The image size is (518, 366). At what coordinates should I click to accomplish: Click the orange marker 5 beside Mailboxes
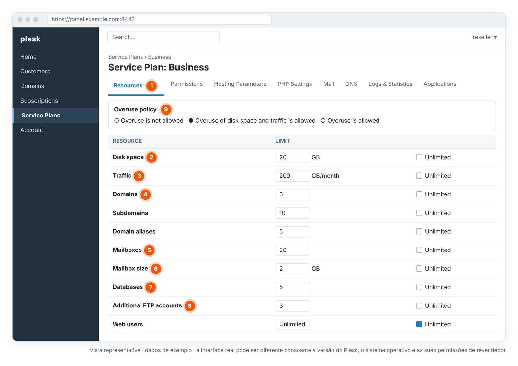[149, 250]
